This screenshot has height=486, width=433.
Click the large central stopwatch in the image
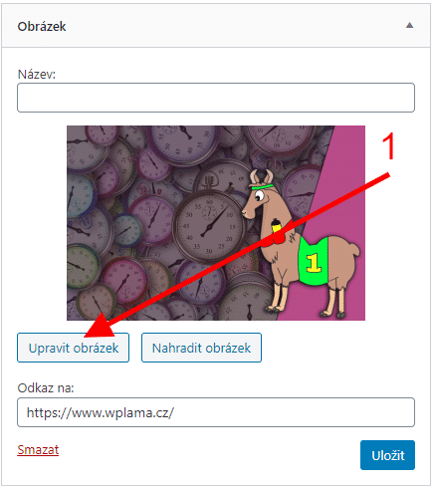pos(208,226)
